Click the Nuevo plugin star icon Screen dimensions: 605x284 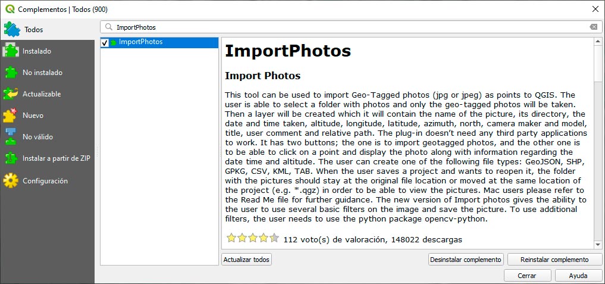click(11, 116)
